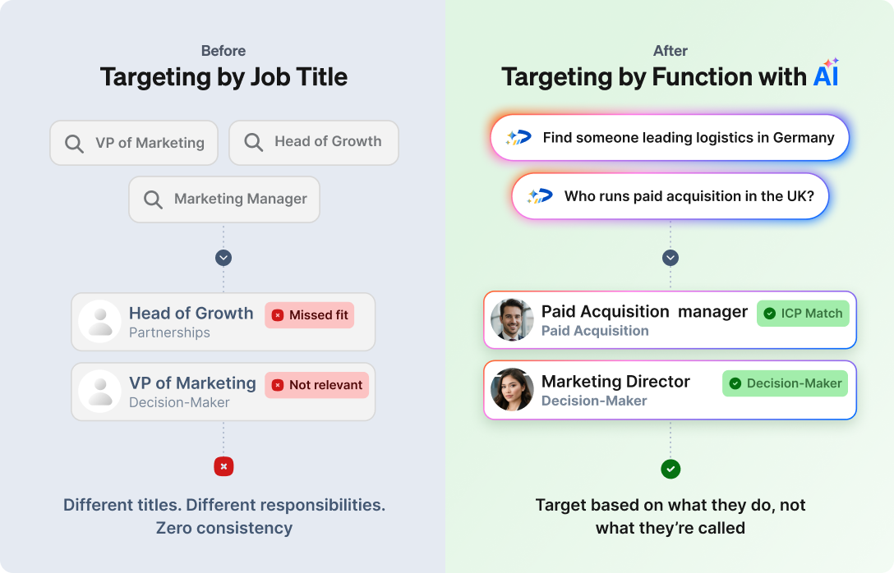Viewport: 894px width, 573px height.
Task: Click the AI sparkle icon in the logistics Germany prompt
Action: click(x=518, y=137)
